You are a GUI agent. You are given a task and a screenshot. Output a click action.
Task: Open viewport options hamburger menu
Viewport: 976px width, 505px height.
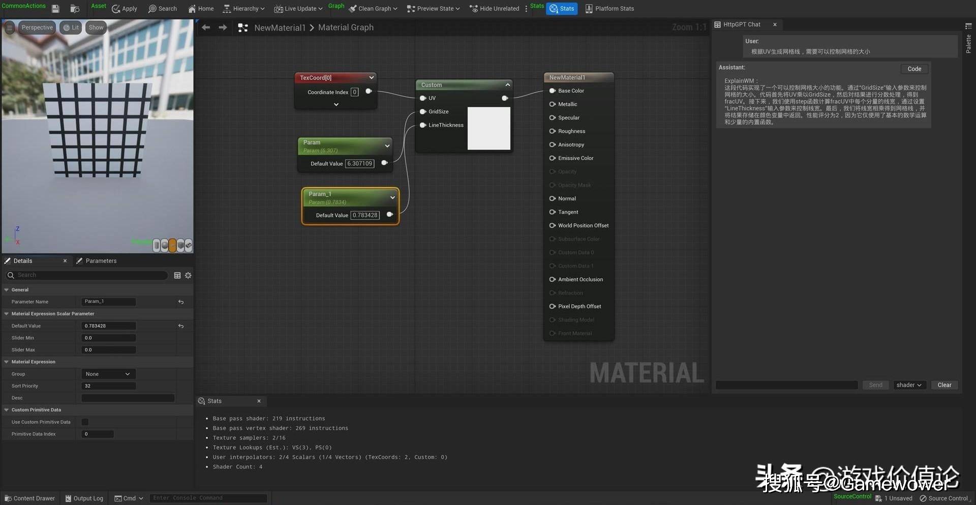pyautogui.click(x=10, y=27)
